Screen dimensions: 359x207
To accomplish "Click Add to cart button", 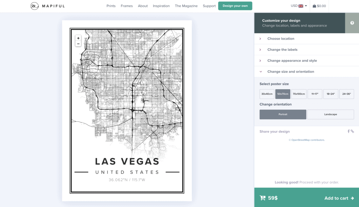I will tap(339, 198).
